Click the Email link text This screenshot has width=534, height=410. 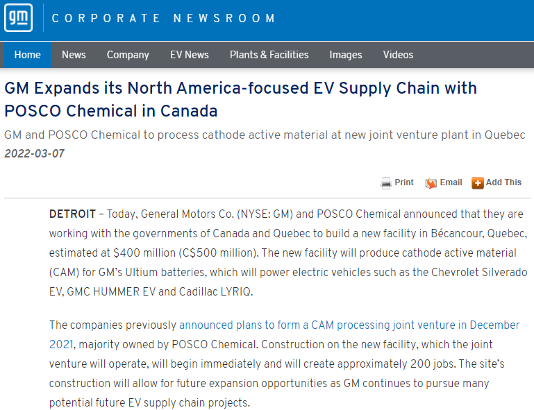(451, 182)
